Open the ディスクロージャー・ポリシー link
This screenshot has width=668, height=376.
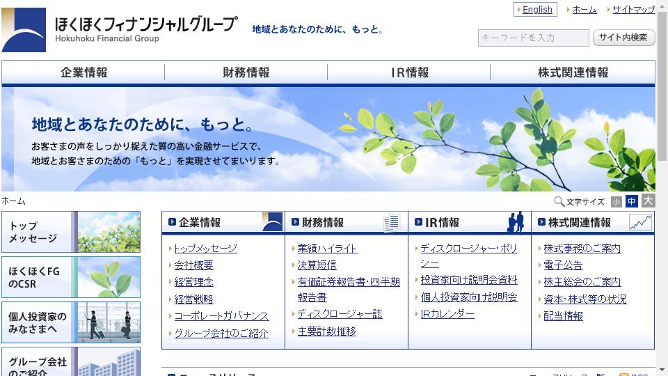(468, 256)
